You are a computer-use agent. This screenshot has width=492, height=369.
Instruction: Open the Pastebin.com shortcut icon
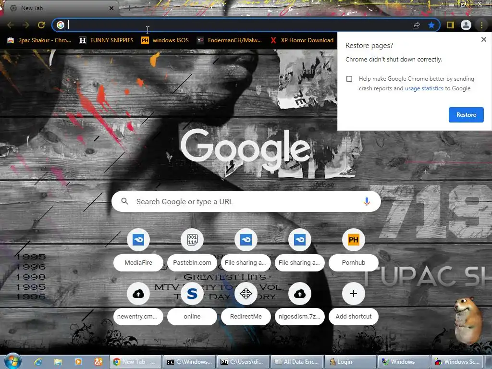192,240
